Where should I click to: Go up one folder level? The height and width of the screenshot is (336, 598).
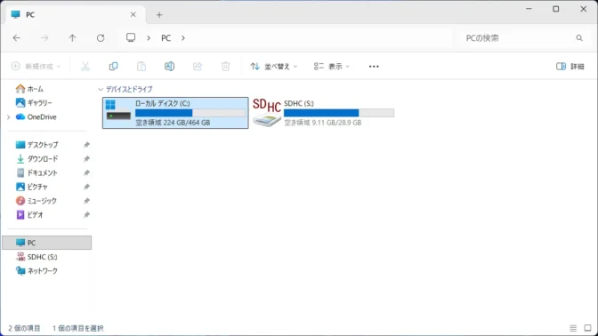tap(72, 37)
